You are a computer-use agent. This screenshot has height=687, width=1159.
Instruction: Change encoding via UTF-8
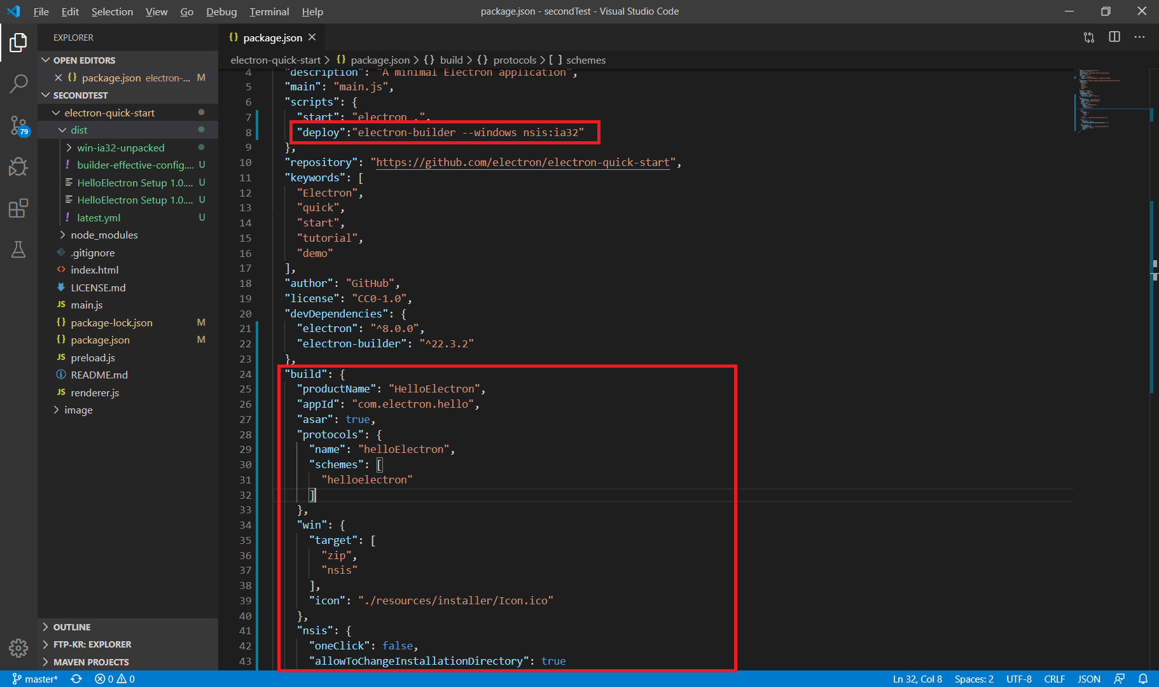pyautogui.click(x=1019, y=679)
